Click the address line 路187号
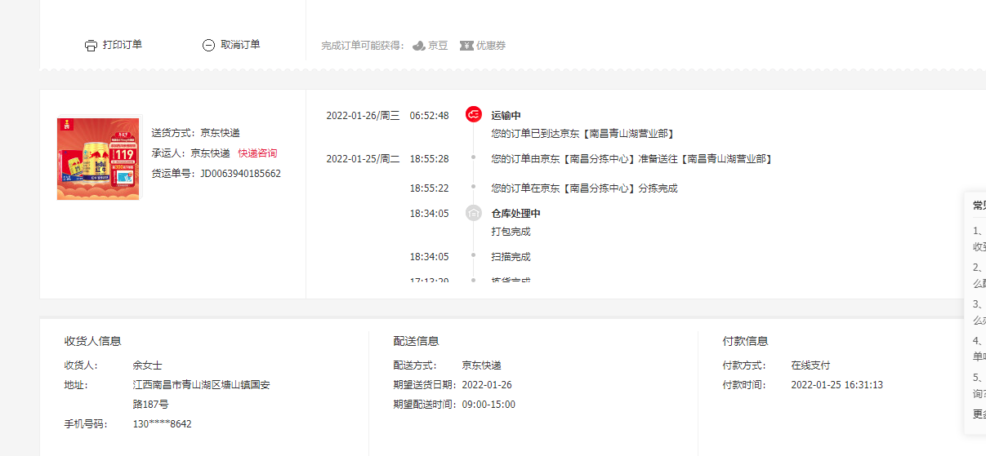 click(150, 405)
